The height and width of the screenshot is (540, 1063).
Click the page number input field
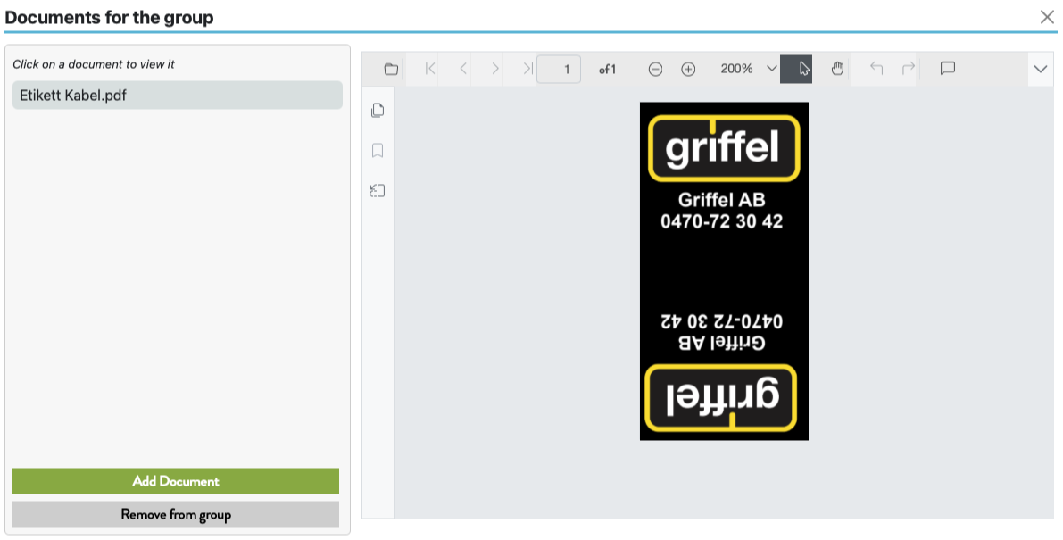[559, 69]
